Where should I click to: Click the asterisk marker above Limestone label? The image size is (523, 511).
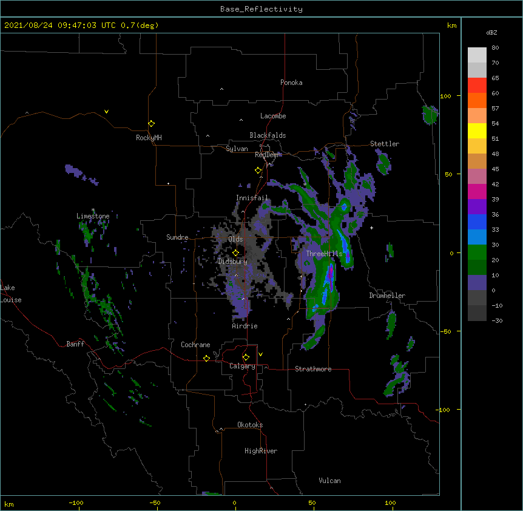click(93, 210)
